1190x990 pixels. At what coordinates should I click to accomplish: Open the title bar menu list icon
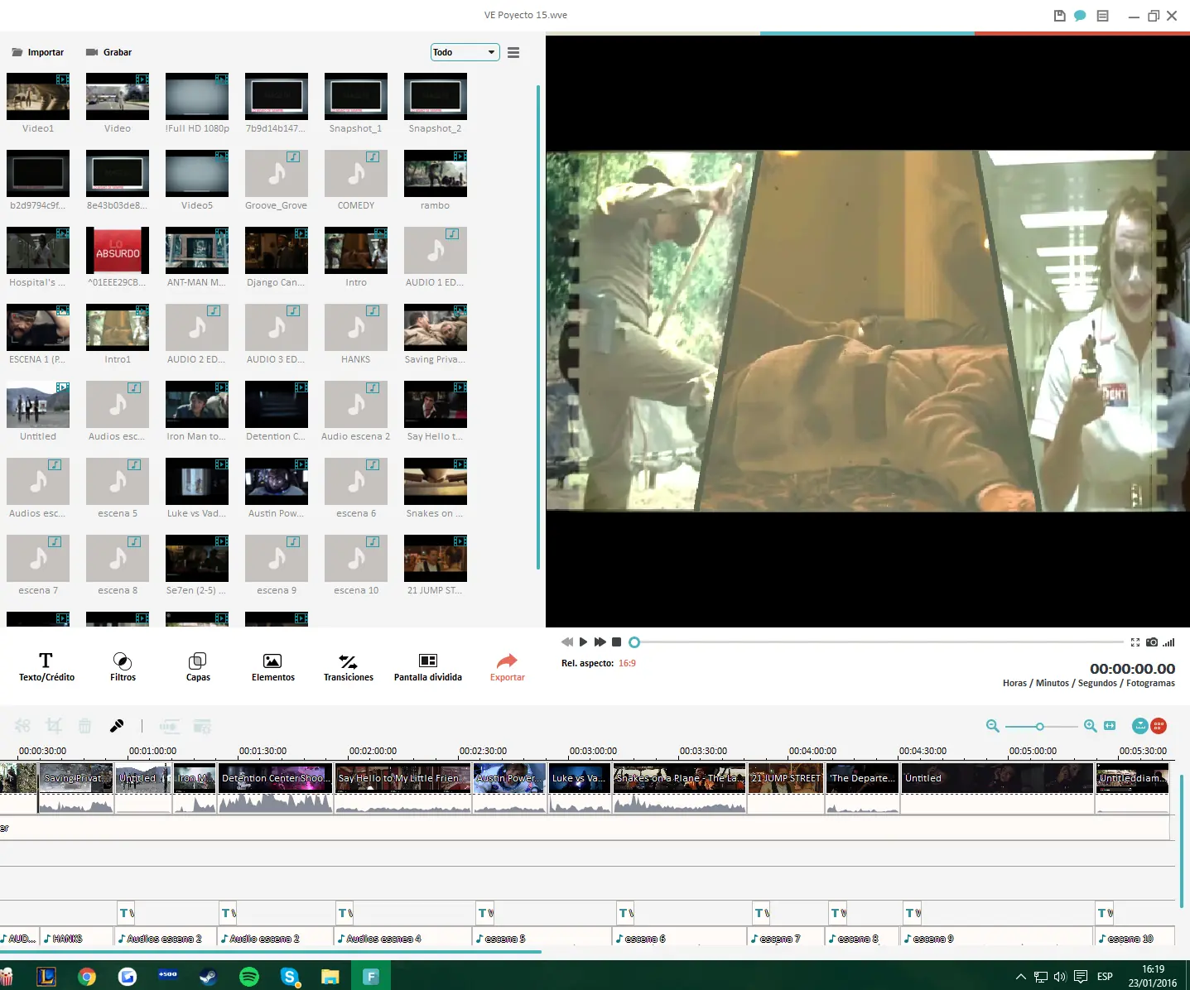[x=1102, y=16]
